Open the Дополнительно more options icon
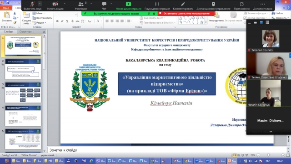291x164 pixels. point(263,4)
